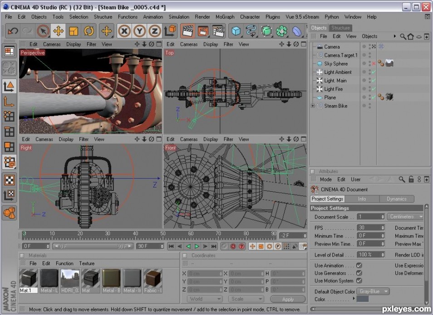Click the Apply button
The height and width of the screenshot is (315, 433).
point(288,299)
